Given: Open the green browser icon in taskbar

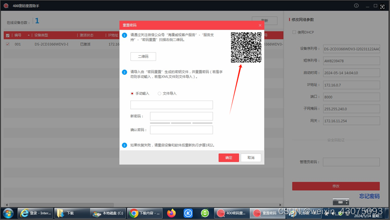Looking at the screenshot, I should tap(205, 213).
